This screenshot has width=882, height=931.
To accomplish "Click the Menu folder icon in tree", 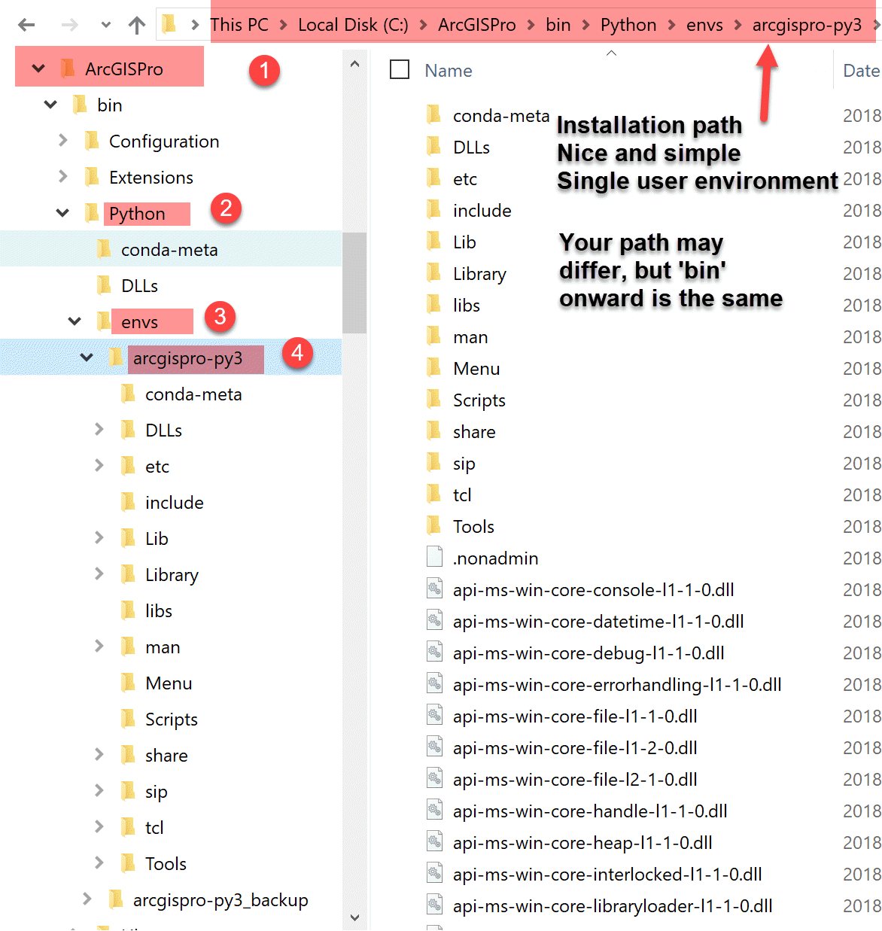I will coord(129,683).
